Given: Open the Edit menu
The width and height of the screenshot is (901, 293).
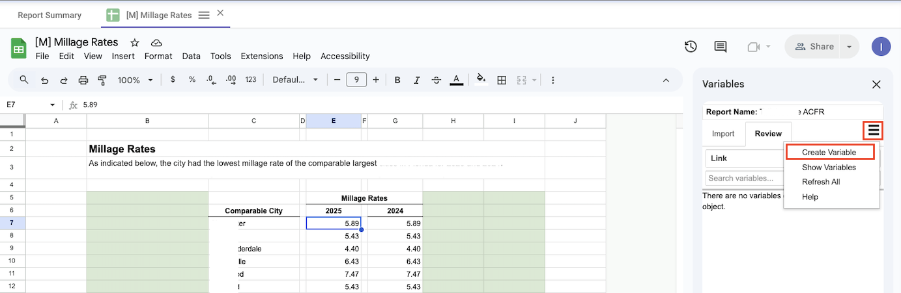Looking at the screenshot, I should point(66,56).
